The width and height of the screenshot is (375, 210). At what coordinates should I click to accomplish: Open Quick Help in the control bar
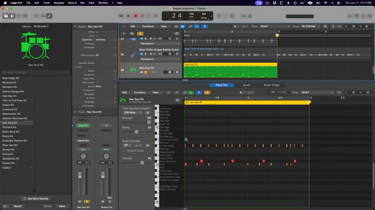(x=19, y=16)
